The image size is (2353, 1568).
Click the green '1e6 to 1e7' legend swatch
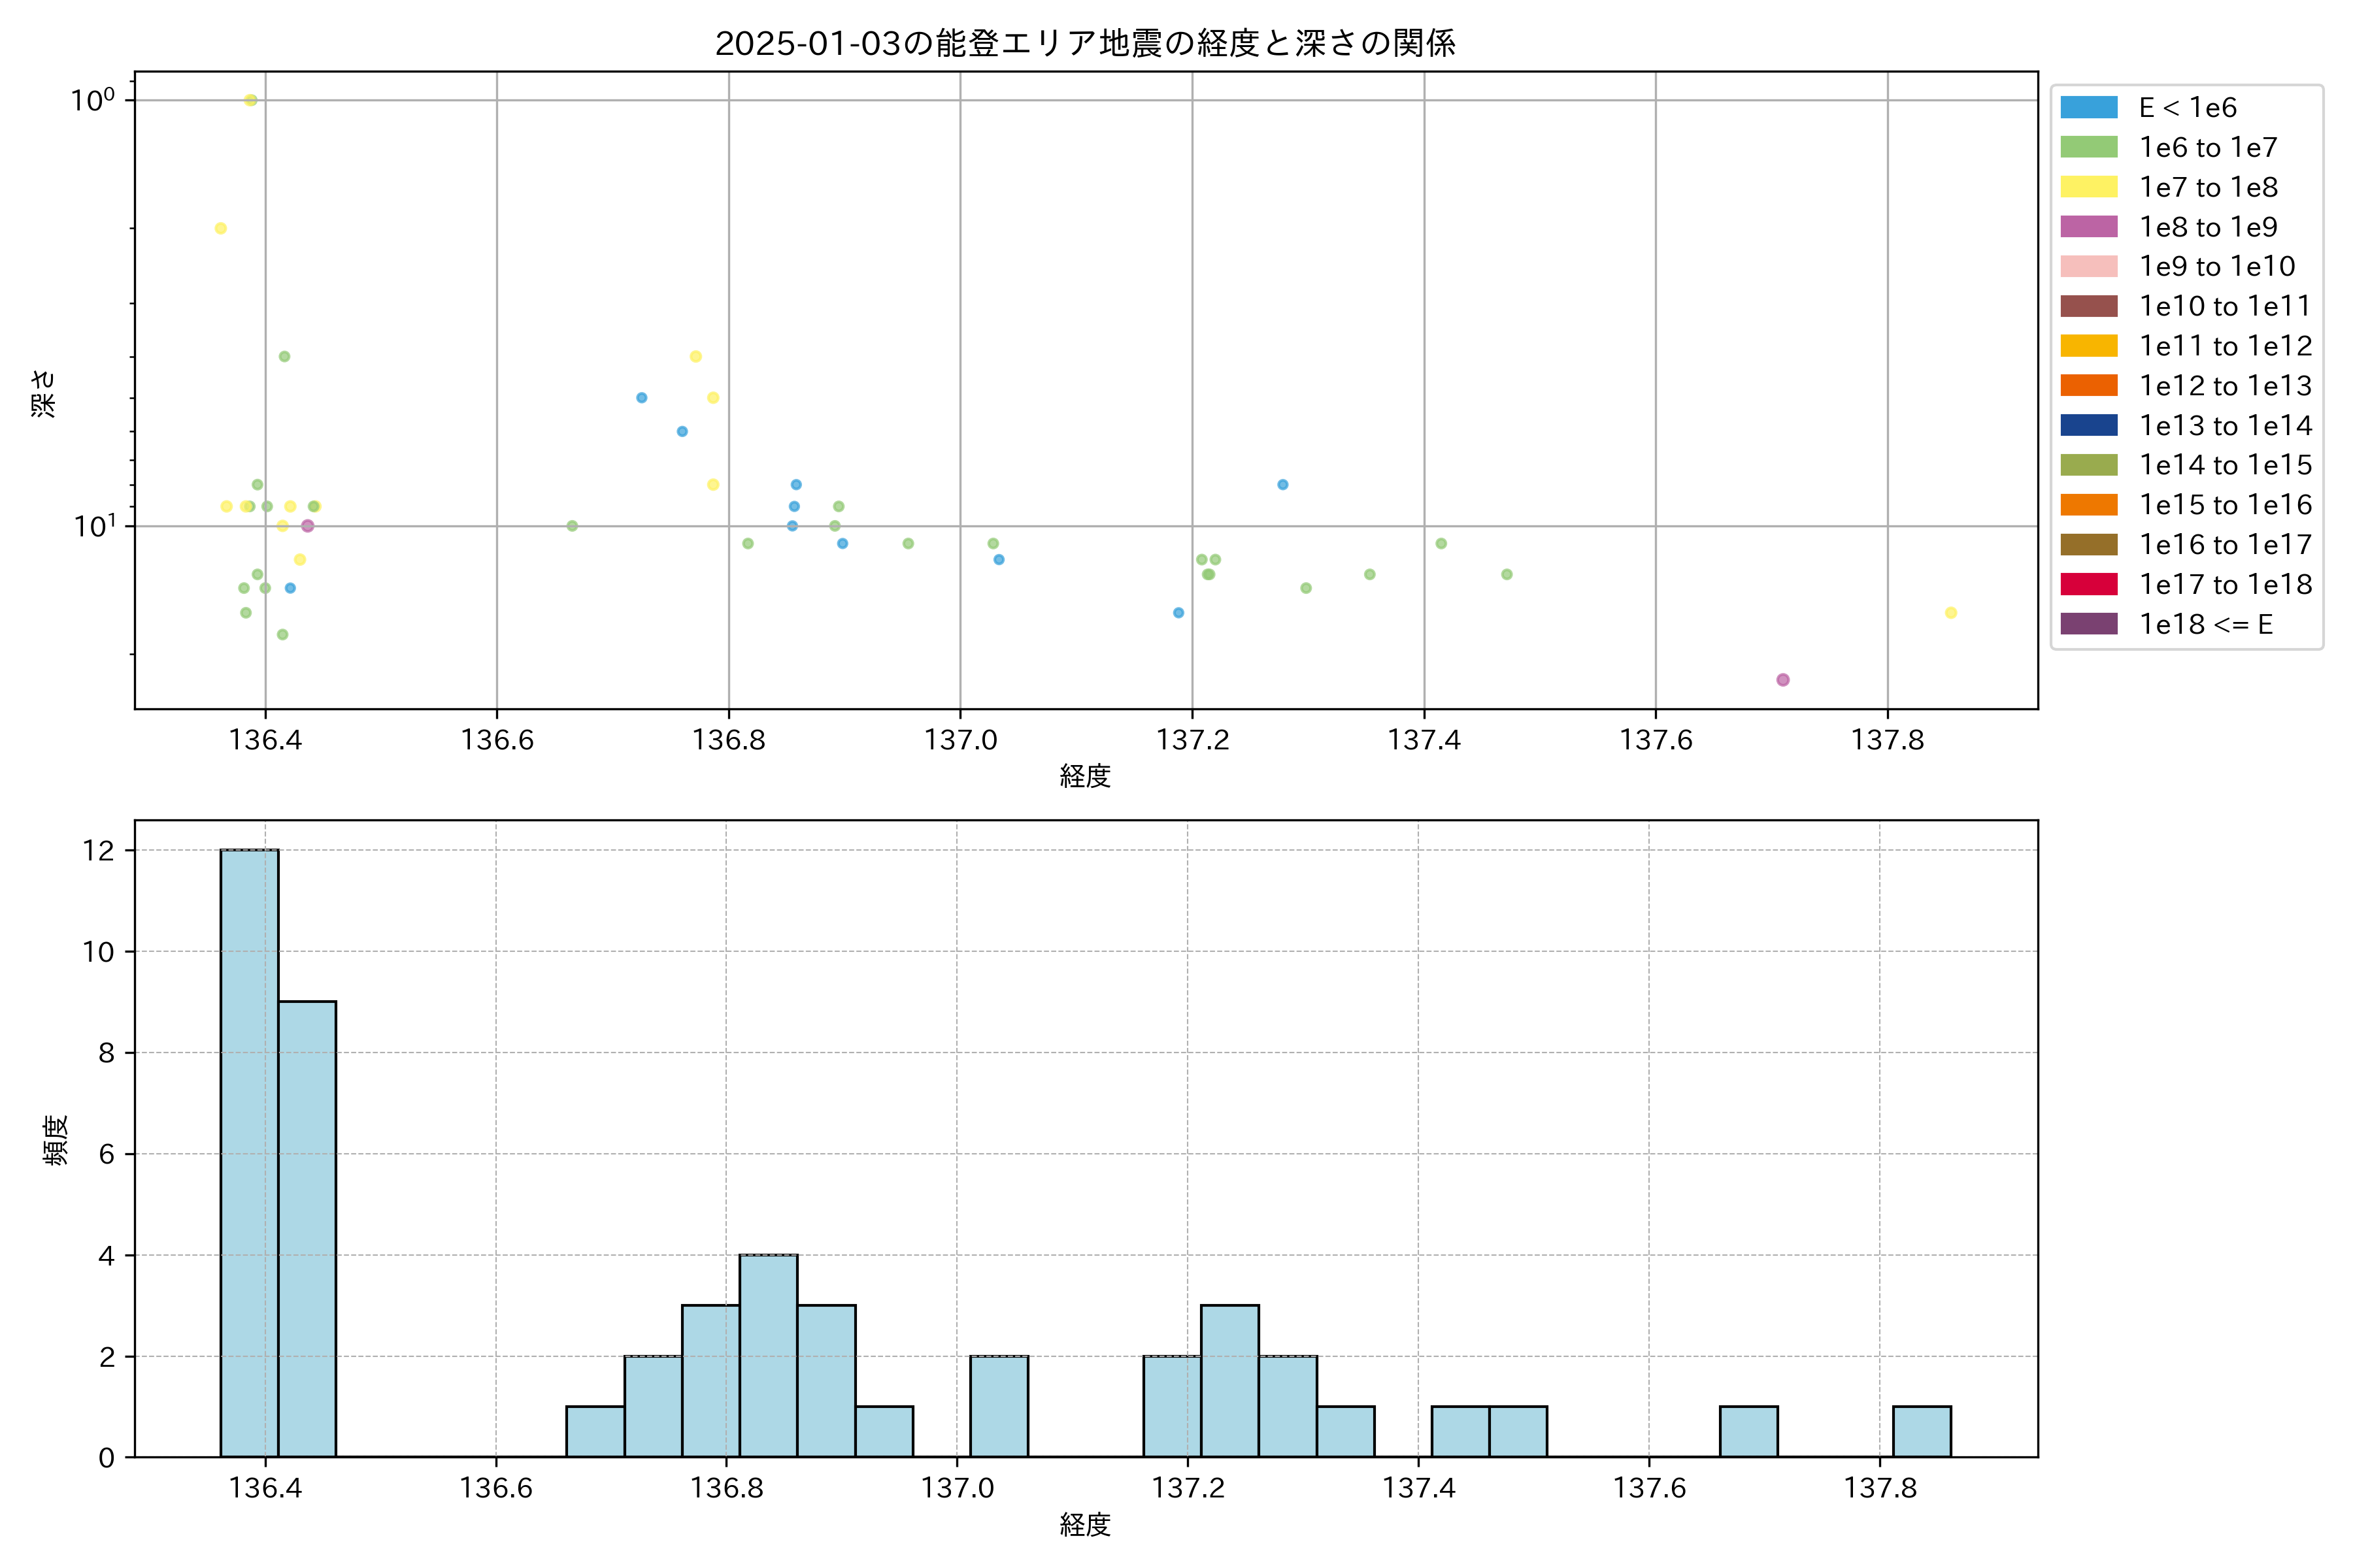[2089, 147]
